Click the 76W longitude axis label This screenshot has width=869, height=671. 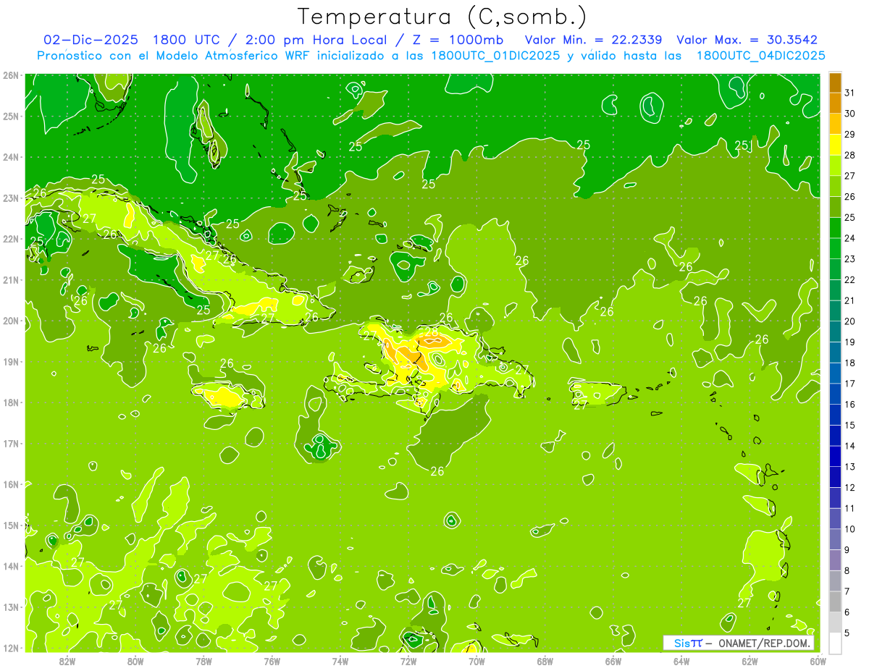[272, 661]
